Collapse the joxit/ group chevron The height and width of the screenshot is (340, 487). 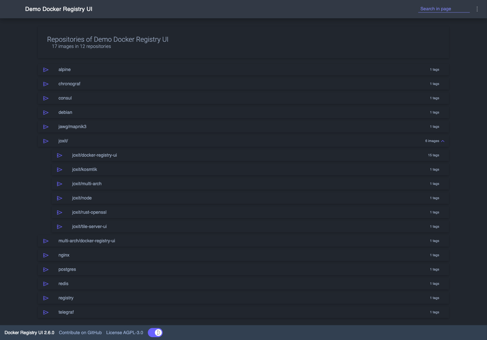pos(443,141)
